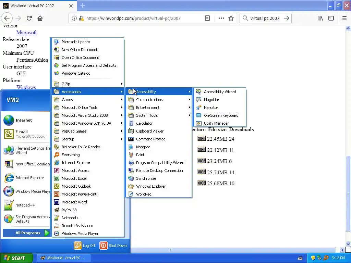Click the On-Screen Keyboard icon

point(198,115)
